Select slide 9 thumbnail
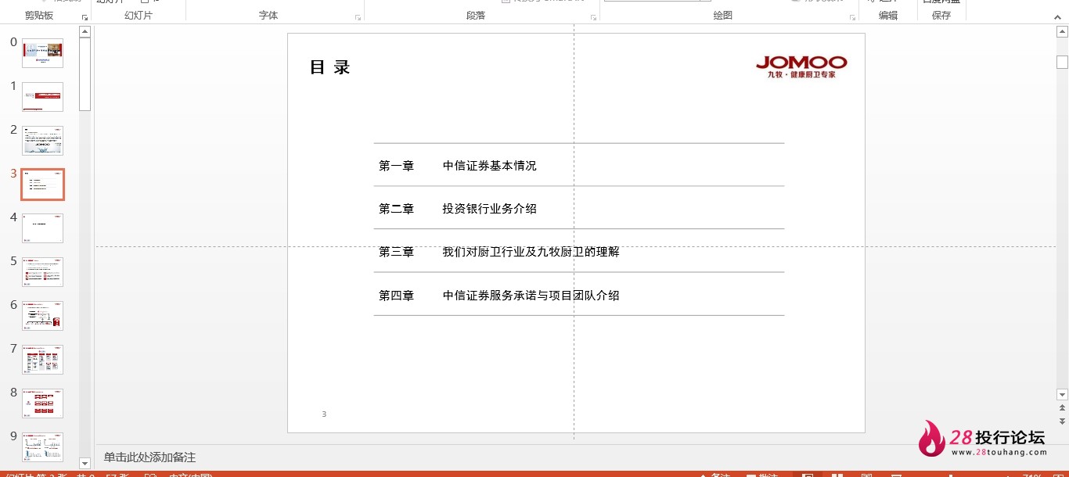The width and height of the screenshot is (1069, 477). 42,447
